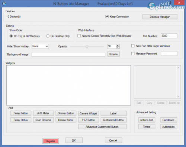Open the Timers settings
The width and height of the screenshot is (186, 147).
[147, 127]
